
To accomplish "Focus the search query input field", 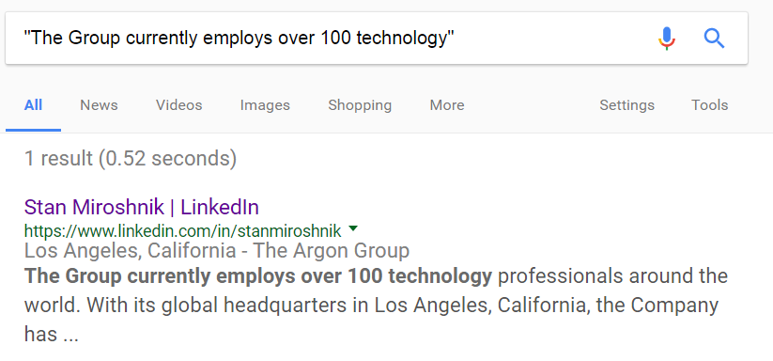I will 325,38.
